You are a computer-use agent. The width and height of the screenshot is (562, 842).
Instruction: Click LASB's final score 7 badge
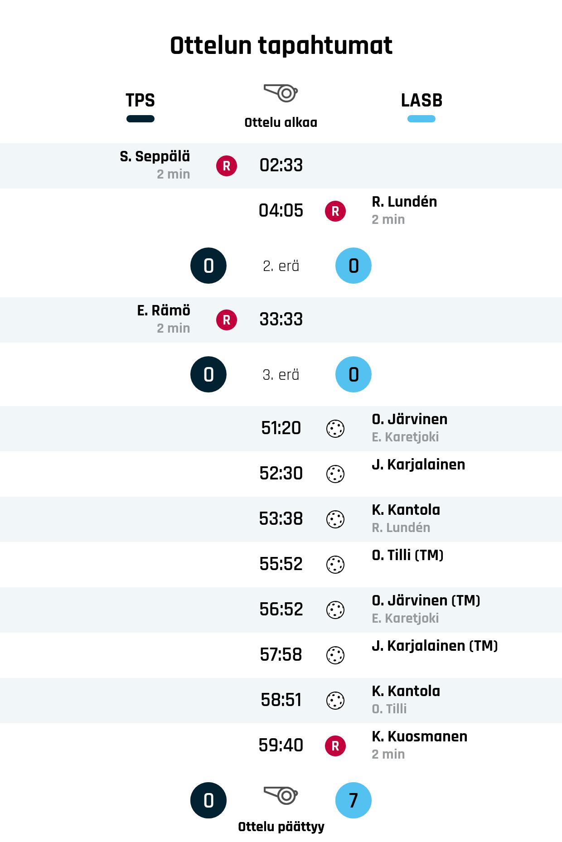pos(354,800)
